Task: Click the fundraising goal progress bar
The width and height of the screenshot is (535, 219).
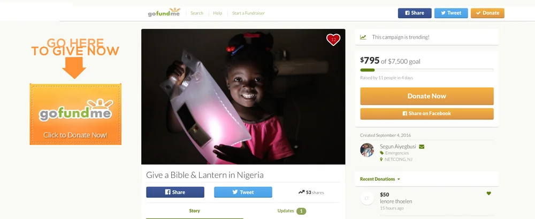Action: [x=427, y=70]
